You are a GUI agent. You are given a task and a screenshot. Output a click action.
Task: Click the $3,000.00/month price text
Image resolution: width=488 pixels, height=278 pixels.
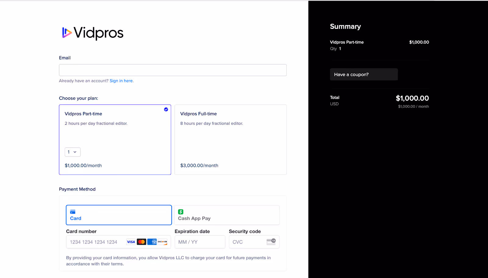pyautogui.click(x=199, y=165)
